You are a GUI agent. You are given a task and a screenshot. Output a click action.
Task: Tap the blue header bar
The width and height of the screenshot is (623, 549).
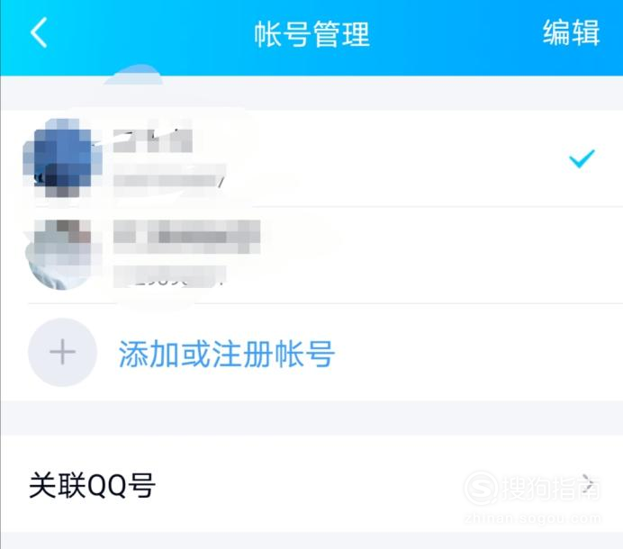pyautogui.click(x=311, y=37)
